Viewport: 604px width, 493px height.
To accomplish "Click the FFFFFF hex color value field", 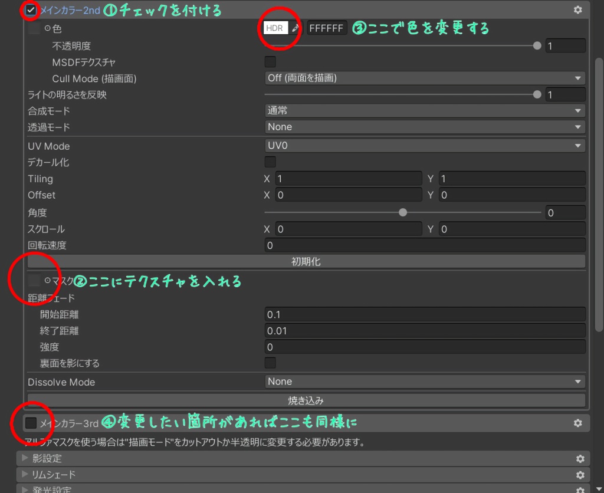I will (327, 27).
